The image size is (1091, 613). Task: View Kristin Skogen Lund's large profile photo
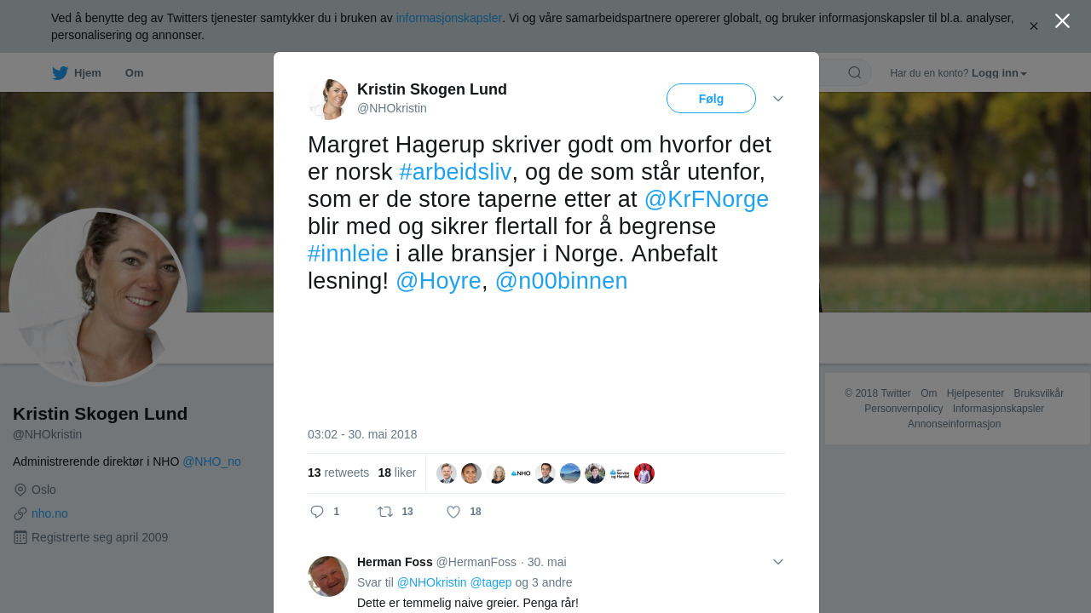click(98, 297)
